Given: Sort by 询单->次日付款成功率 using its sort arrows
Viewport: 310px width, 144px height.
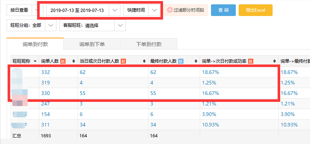Looking at the screenshot, I should pyautogui.click(x=275, y=61).
